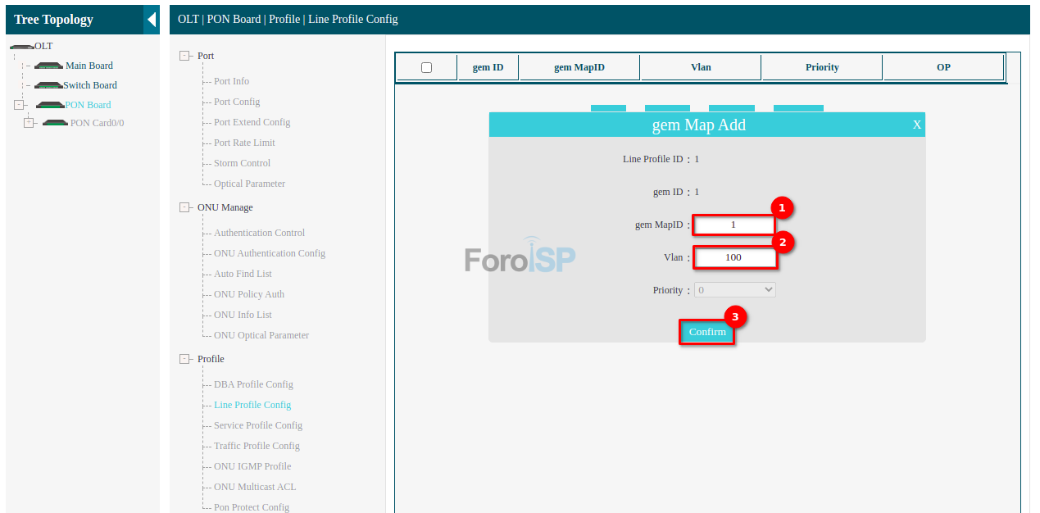Close the gem Map Add dialog
1040x513 pixels.
click(917, 125)
